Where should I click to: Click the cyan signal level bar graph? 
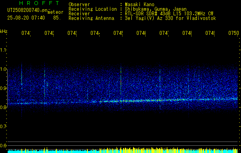123,151
